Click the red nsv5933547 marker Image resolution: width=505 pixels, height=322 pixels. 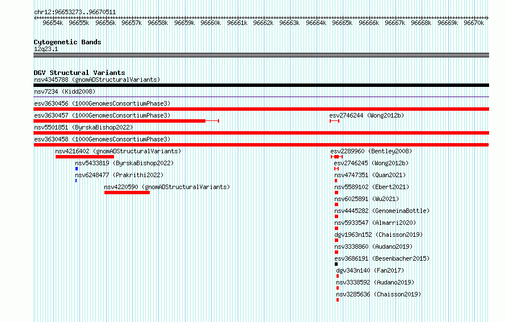coord(336,228)
